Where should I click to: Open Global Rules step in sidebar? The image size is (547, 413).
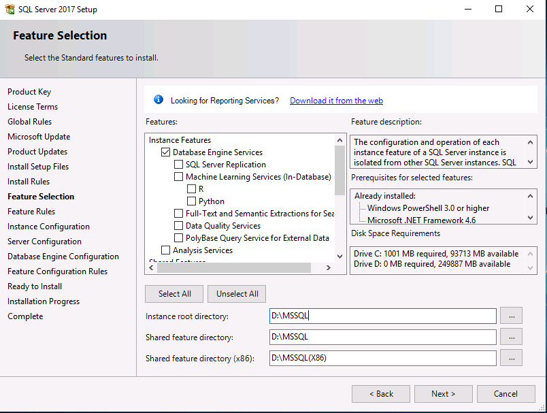(x=30, y=122)
